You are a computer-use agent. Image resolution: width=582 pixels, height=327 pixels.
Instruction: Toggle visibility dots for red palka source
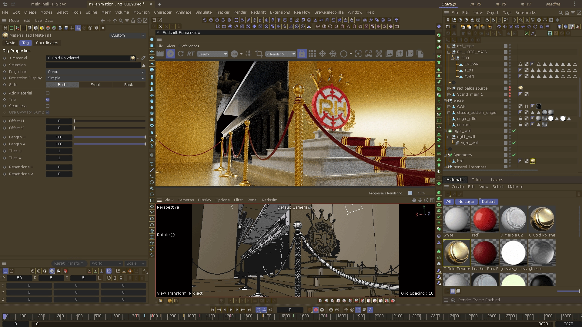(510, 88)
